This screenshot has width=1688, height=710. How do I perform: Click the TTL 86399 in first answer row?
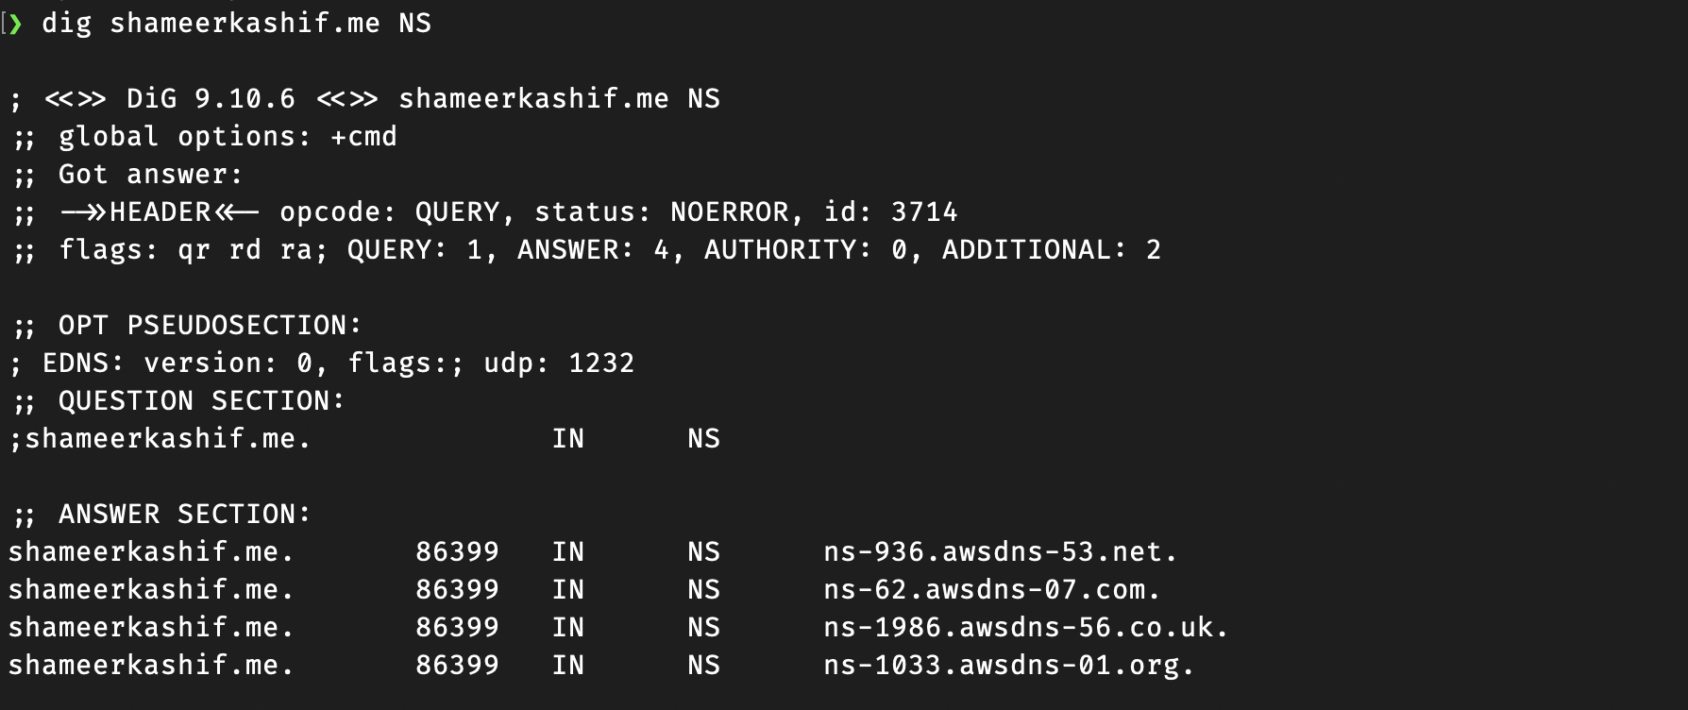point(457,552)
